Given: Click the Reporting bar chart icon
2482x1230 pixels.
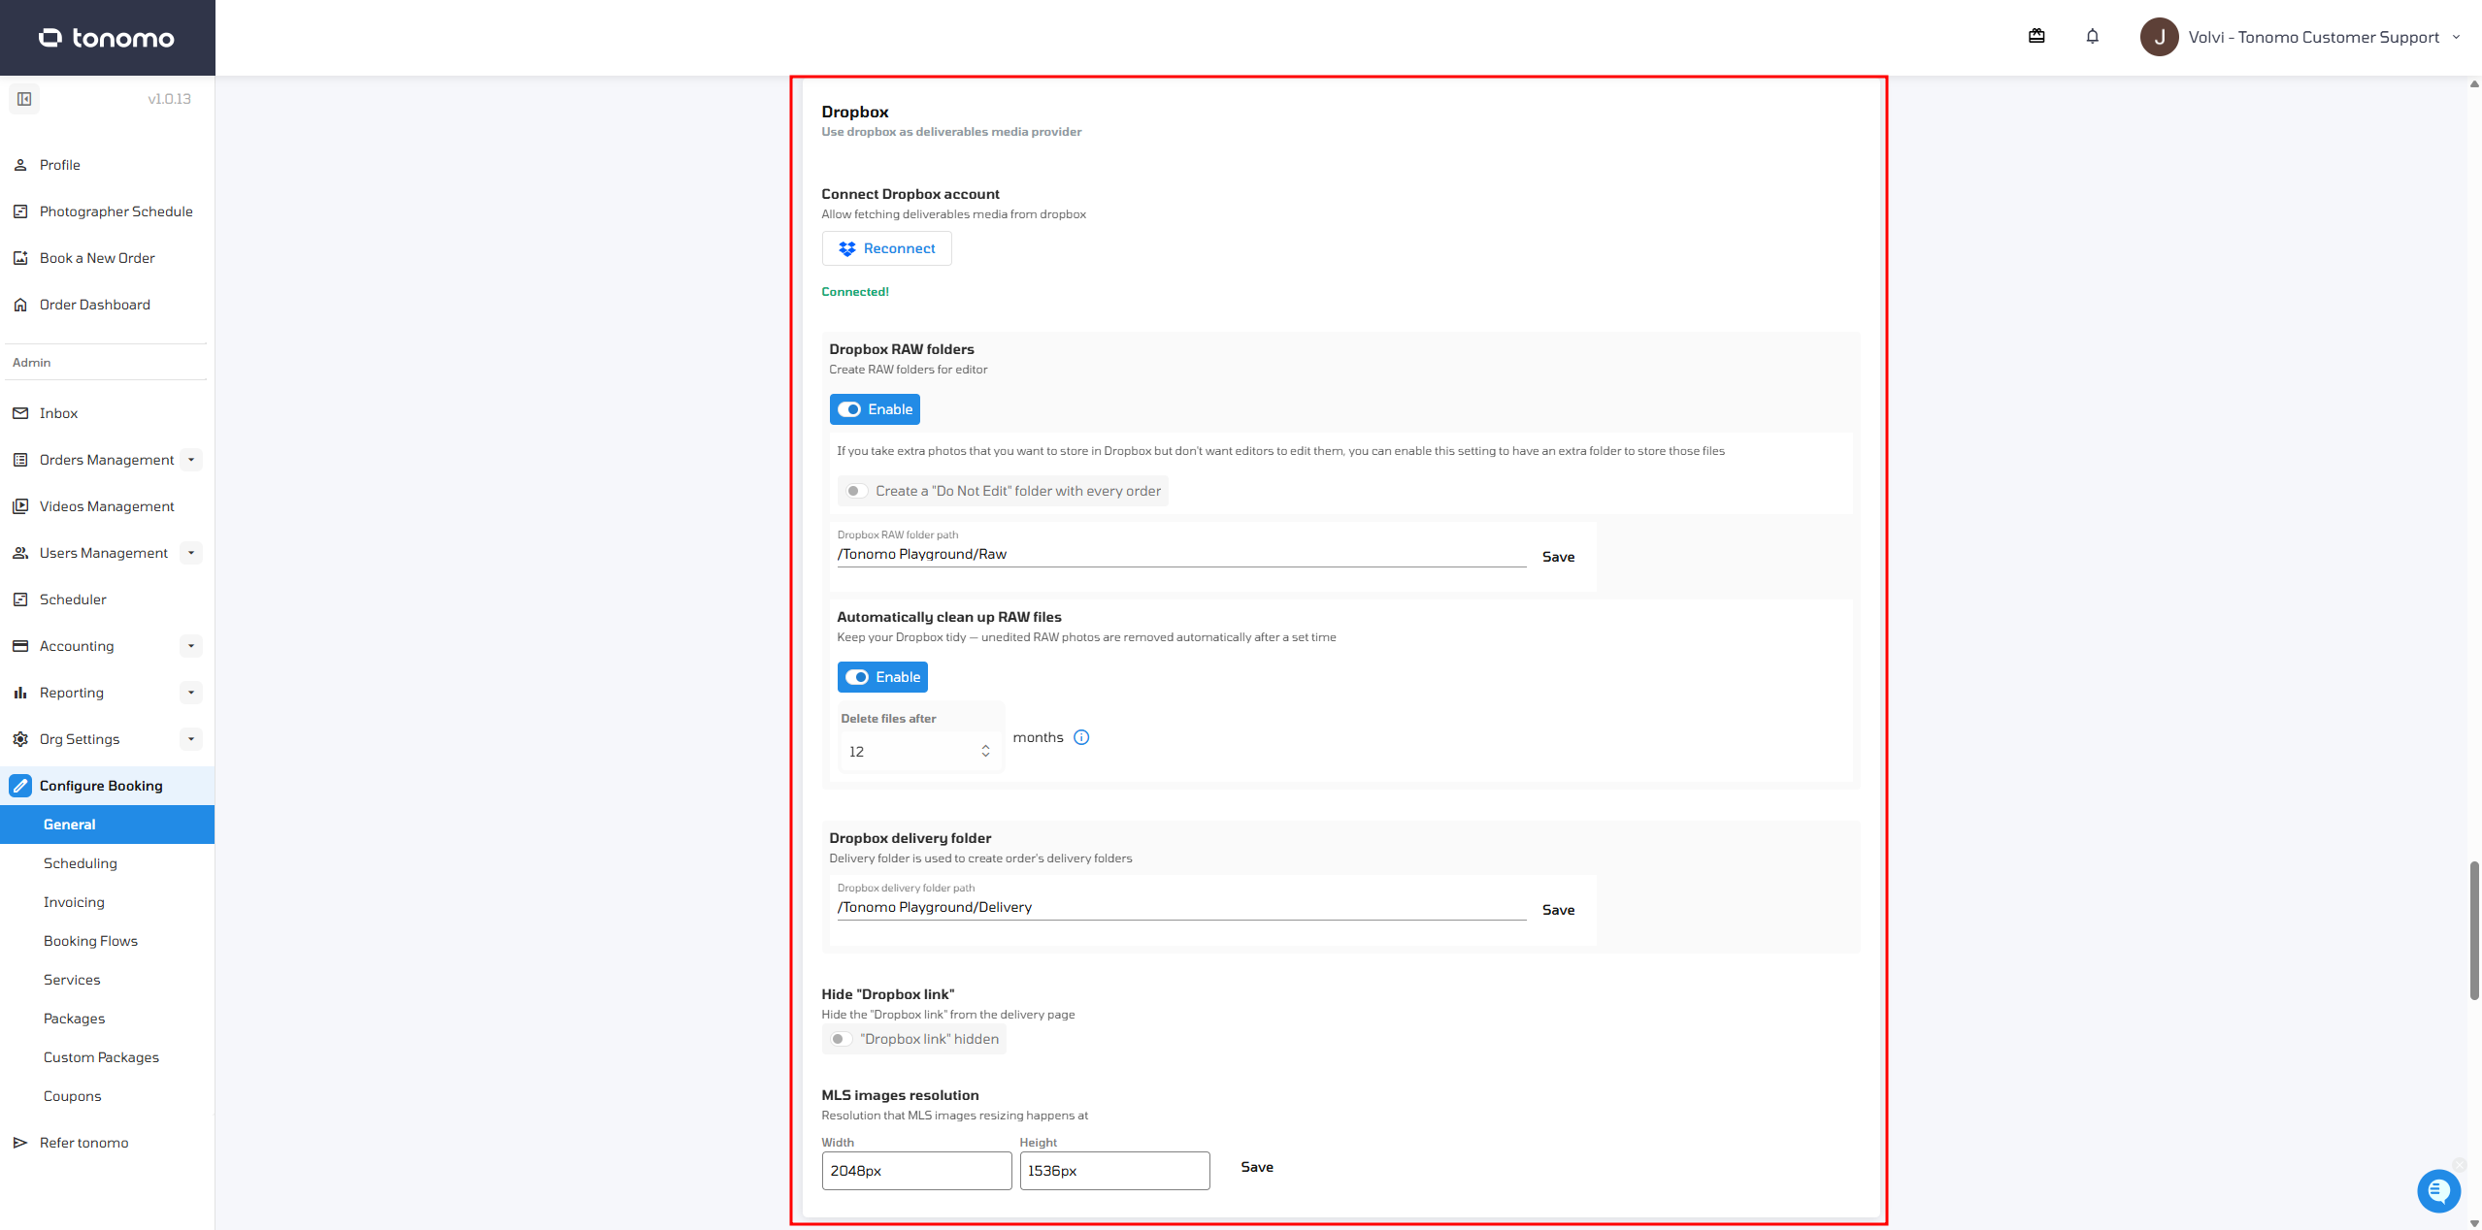Looking at the screenshot, I should pyautogui.click(x=20, y=693).
